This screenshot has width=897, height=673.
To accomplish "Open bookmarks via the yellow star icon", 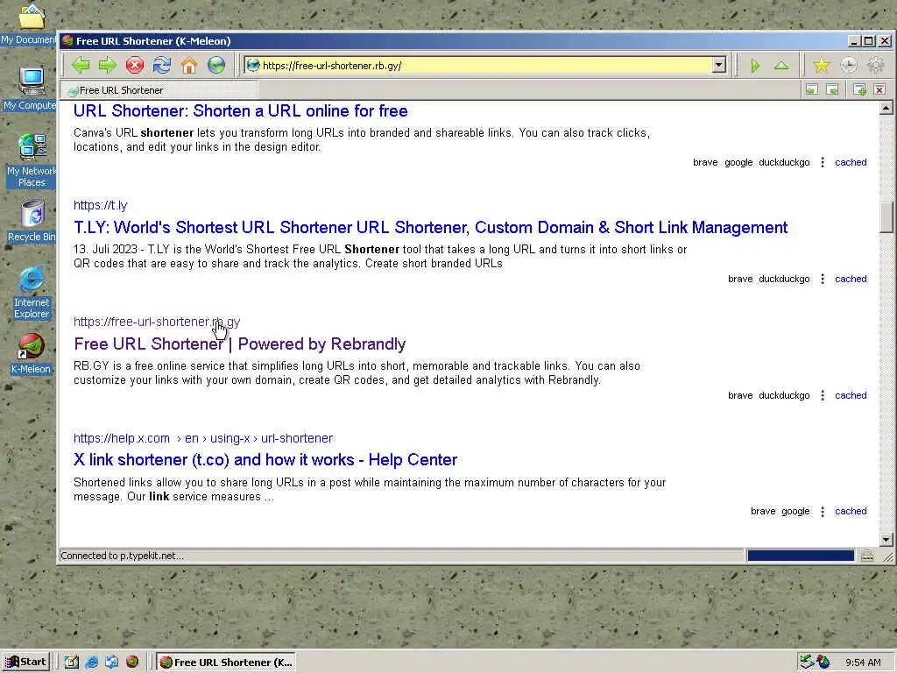I will (822, 65).
